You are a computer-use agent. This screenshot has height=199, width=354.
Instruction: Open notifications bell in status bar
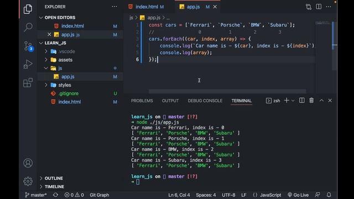point(329,195)
